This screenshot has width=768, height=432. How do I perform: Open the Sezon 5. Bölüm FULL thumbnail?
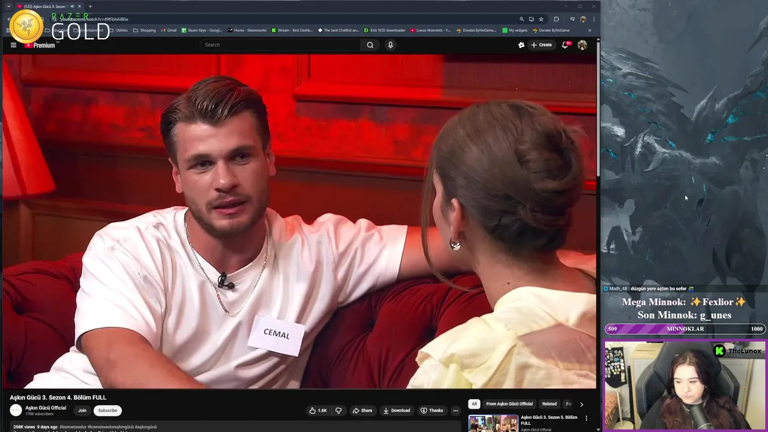point(493,423)
